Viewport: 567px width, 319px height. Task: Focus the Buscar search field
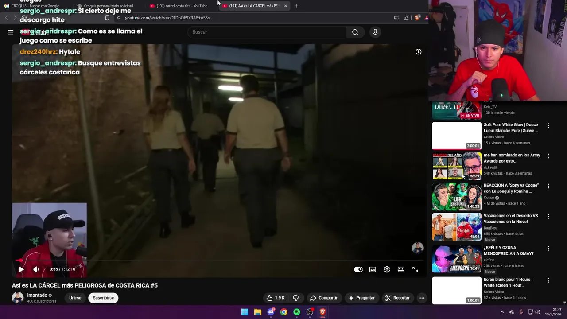[x=267, y=32]
